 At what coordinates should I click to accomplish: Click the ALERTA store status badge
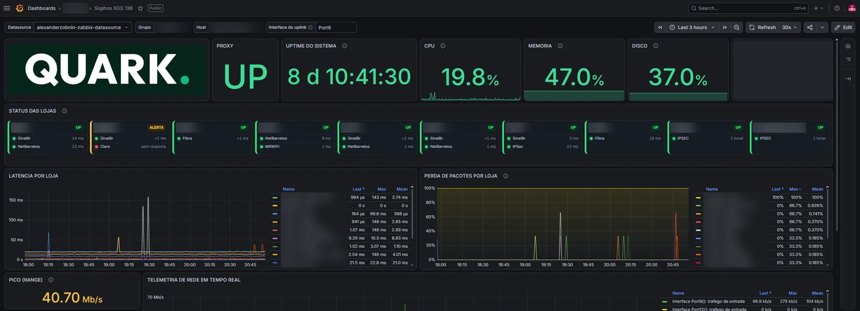(156, 128)
